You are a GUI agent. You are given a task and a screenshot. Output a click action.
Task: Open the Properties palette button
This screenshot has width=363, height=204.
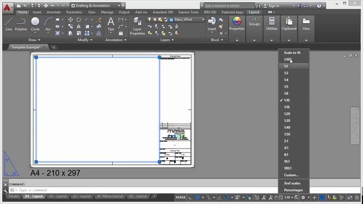click(x=237, y=24)
